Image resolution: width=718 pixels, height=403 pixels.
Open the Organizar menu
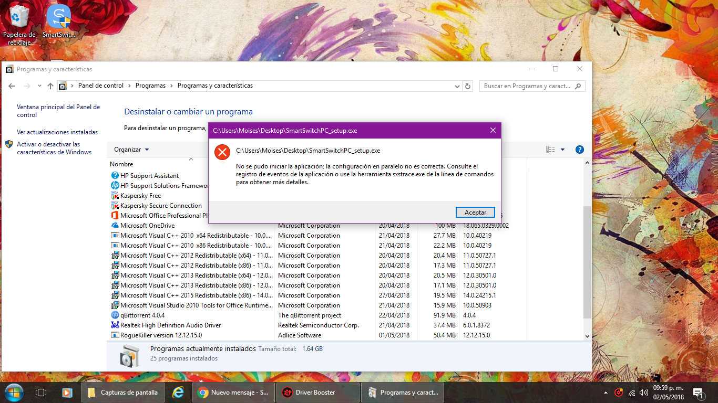click(x=130, y=149)
